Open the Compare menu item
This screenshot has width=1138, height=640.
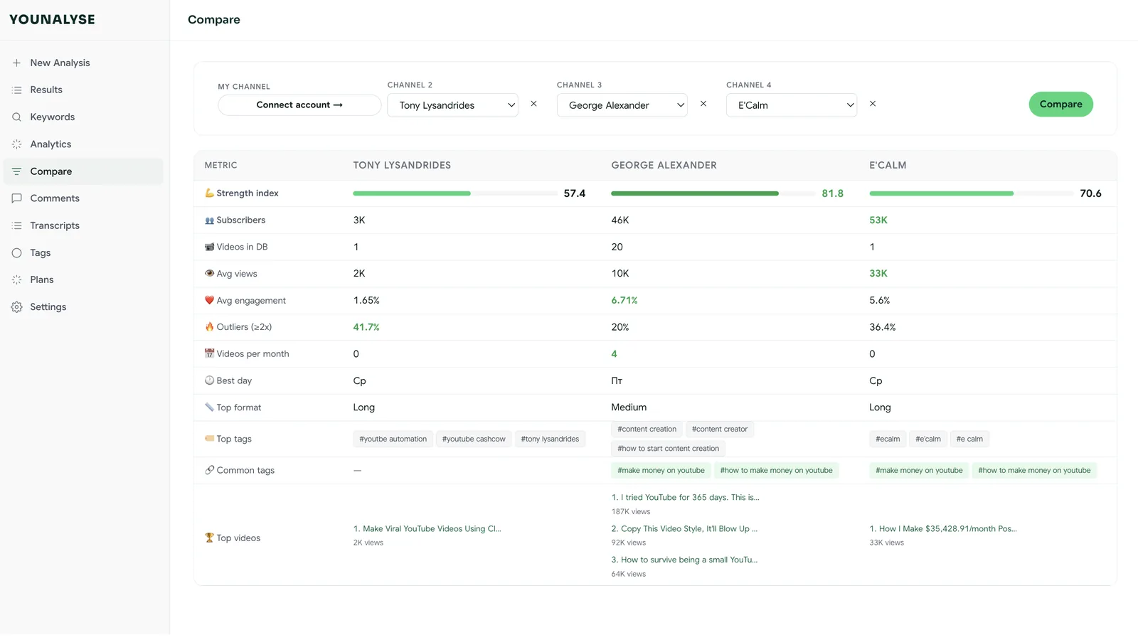[x=83, y=171]
